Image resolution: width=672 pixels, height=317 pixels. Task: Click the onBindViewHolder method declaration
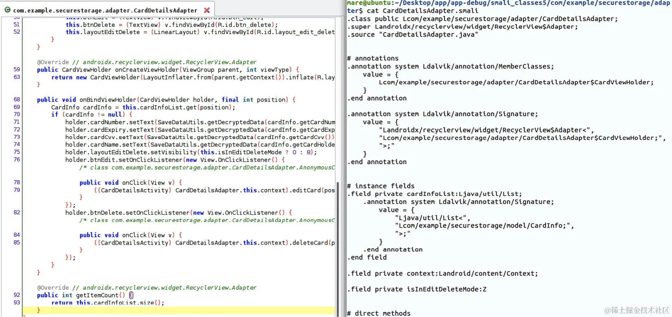pyautogui.click(x=166, y=100)
